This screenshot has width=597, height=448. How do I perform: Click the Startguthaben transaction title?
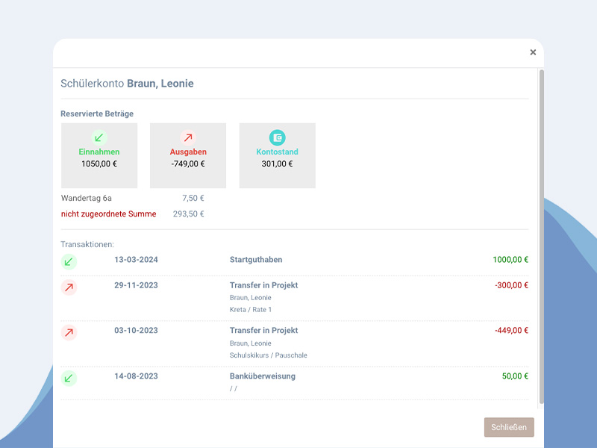256,260
